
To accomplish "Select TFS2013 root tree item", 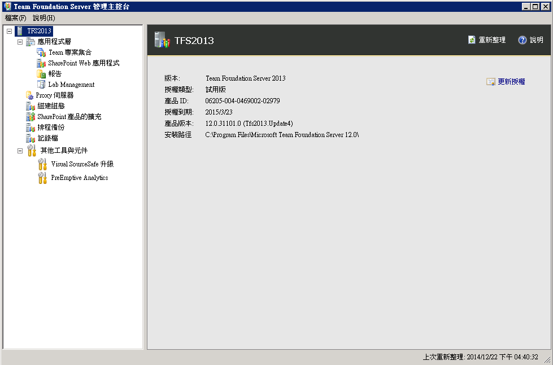I will pos(40,31).
